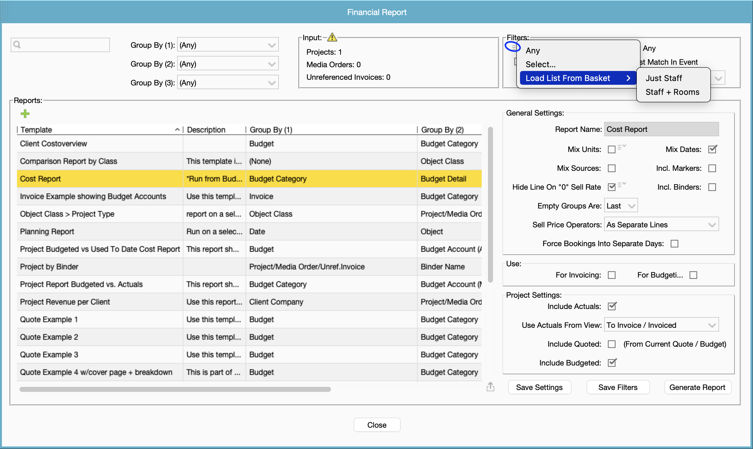
Task: Open the Group By (1) dropdown
Action: (228, 45)
